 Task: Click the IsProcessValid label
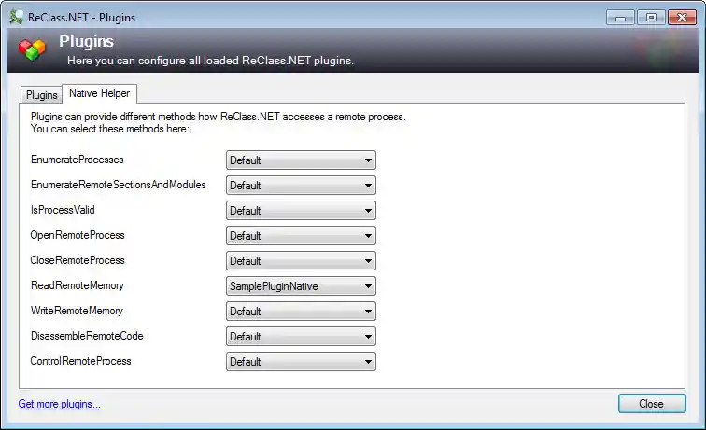tap(63, 210)
